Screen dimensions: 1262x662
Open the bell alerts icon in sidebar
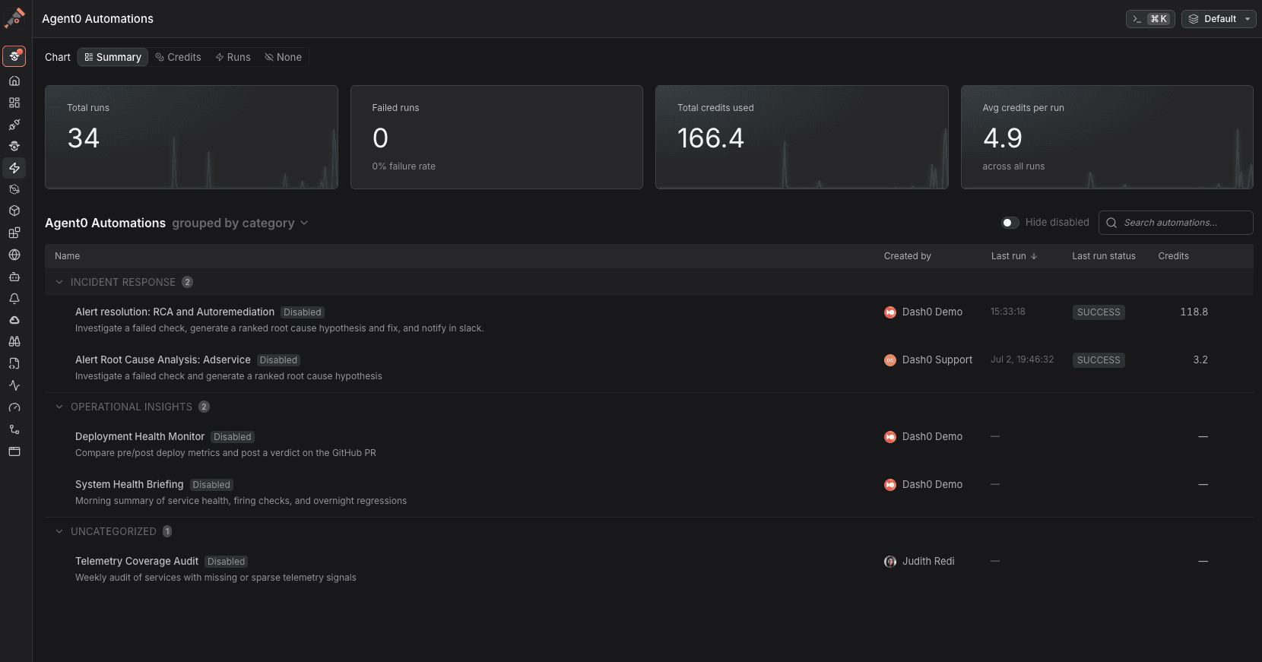pyautogui.click(x=14, y=299)
